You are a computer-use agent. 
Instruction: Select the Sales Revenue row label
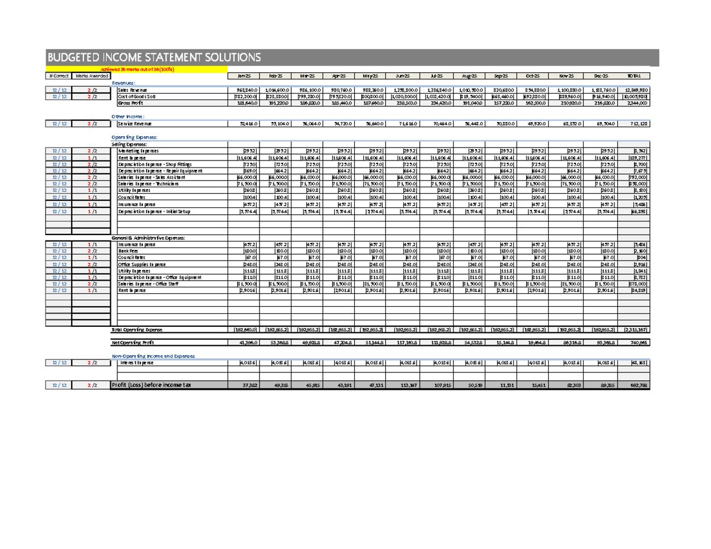click(134, 89)
